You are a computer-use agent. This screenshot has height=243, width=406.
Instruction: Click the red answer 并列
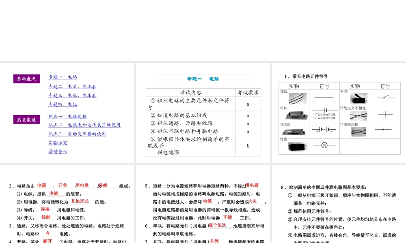pos(214,241)
